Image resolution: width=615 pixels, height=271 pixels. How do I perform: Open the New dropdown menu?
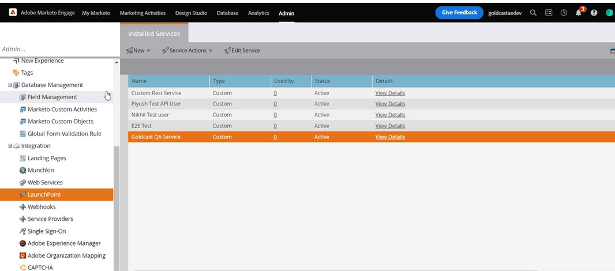pos(138,51)
